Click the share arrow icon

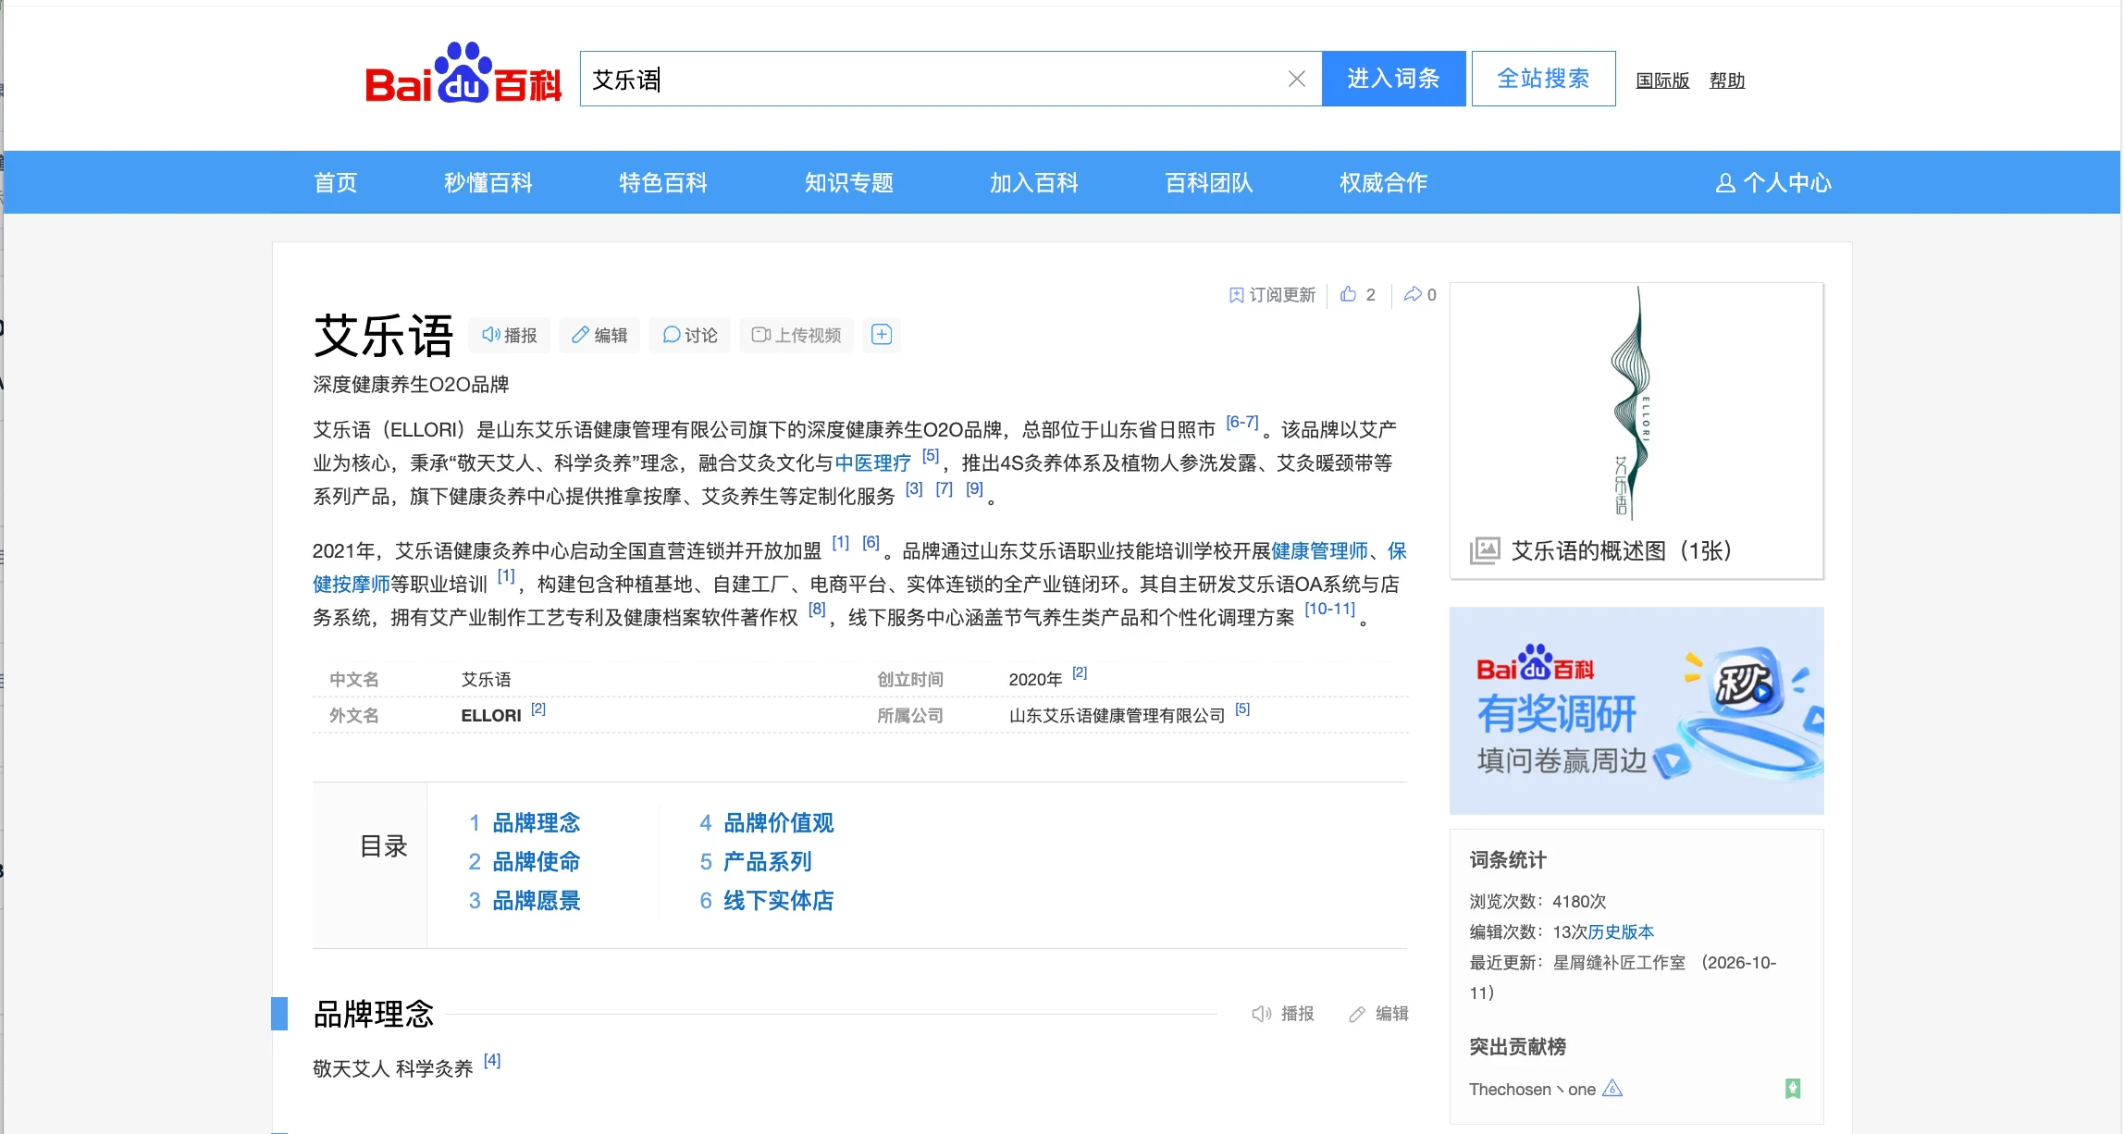pos(1413,294)
